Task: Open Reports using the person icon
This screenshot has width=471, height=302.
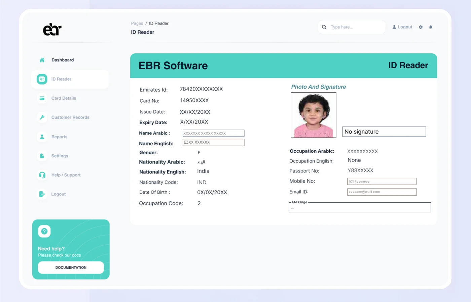Action: (x=42, y=137)
